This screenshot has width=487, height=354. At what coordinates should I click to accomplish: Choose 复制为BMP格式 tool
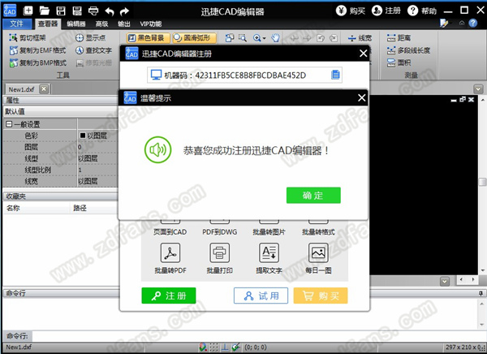pyautogui.click(x=38, y=63)
